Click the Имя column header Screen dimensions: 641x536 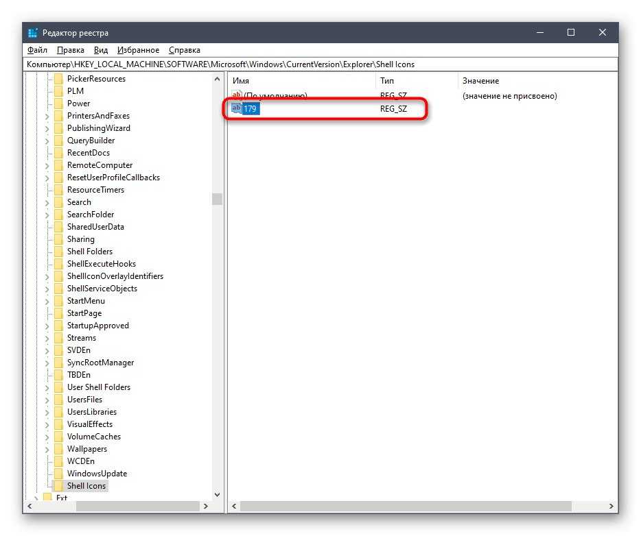pos(302,80)
